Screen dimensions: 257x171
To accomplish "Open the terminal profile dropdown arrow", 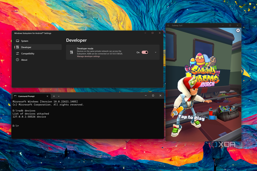I will 59,96.
